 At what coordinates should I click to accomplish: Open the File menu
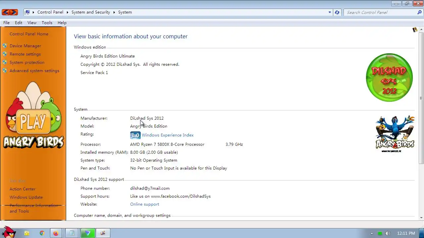click(x=6, y=23)
